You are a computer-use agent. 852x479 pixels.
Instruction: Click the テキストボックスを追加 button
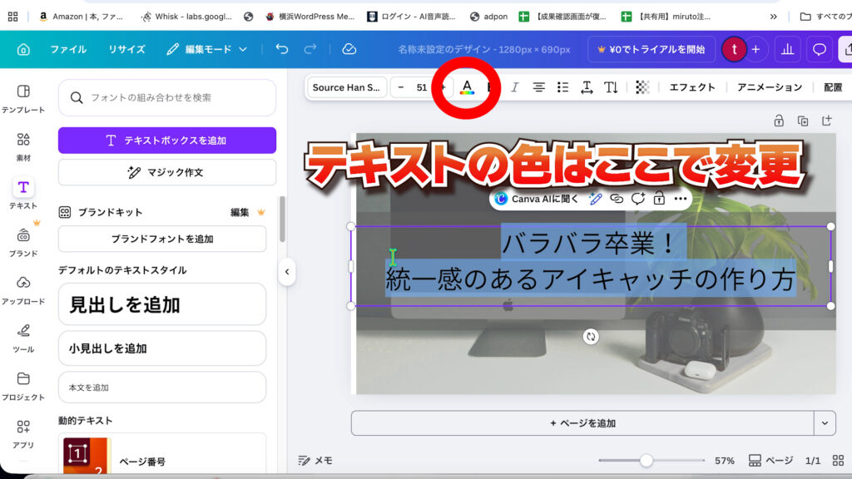[x=166, y=141]
